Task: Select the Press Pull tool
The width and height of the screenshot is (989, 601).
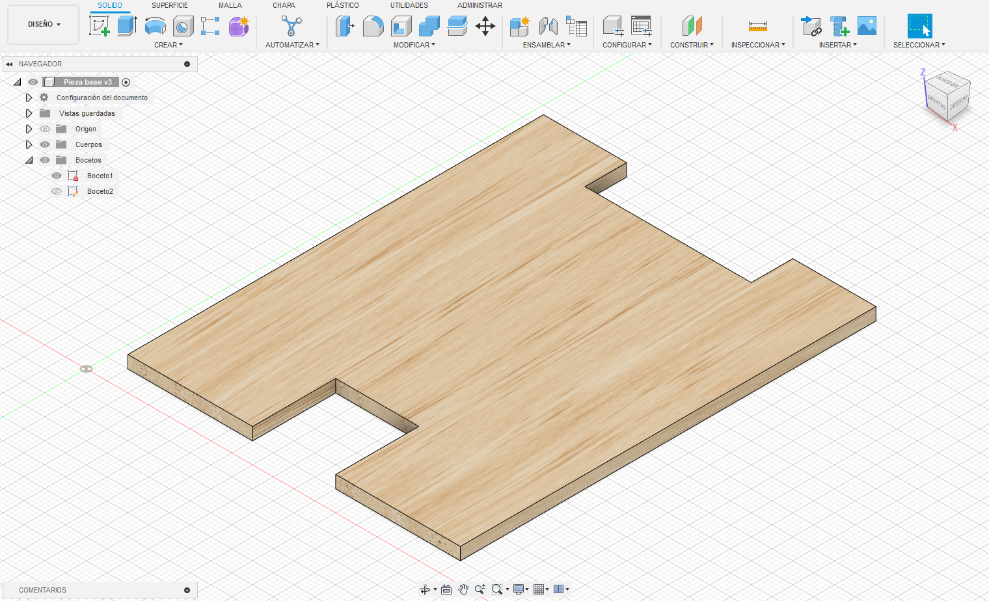Action: point(344,26)
